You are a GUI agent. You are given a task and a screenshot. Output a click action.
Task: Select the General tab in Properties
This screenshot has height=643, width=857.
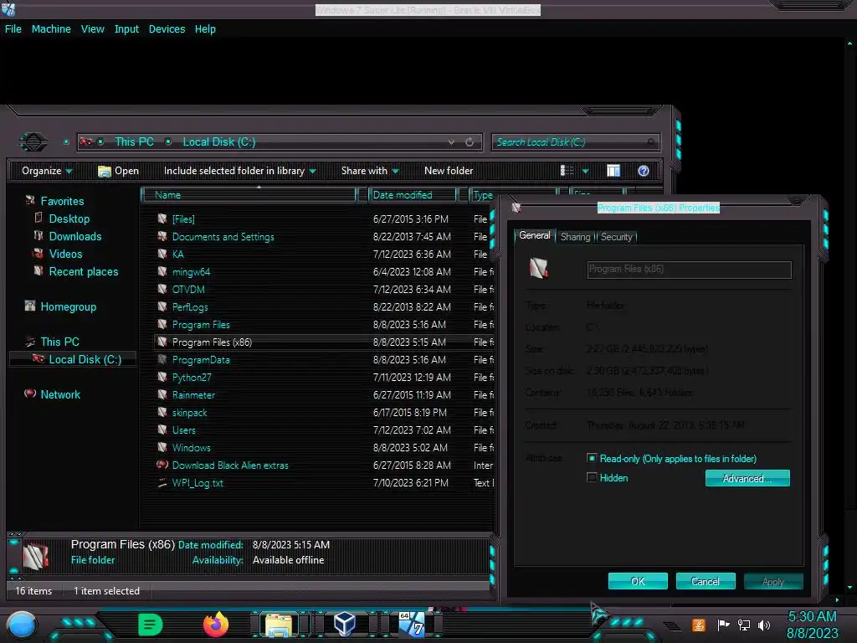(535, 235)
